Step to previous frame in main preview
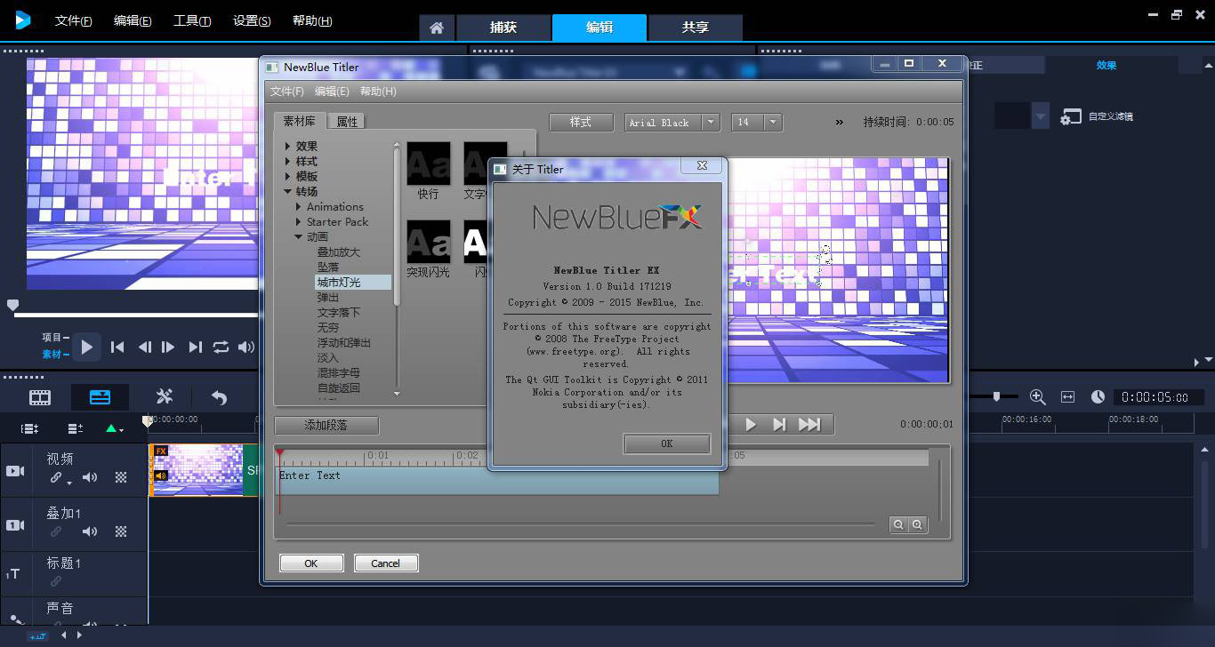The image size is (1215, 647). tap(144, 347)
